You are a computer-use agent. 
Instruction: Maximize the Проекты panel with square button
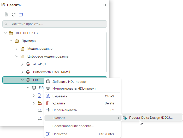pyautogui.click(x=104, y=5)
